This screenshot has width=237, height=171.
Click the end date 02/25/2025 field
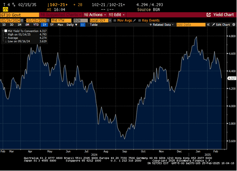(x=37, y=21)
